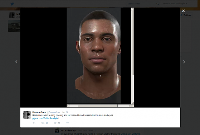Click the horizontal scrollbar left arrow
The image size is (200, 135).
pyautogui.click(x=68, y=106)
